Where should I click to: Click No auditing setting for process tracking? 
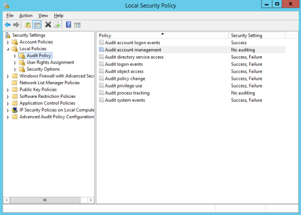tap(243, 93)
